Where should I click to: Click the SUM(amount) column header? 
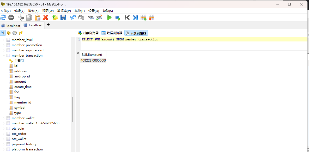point(92,55)
